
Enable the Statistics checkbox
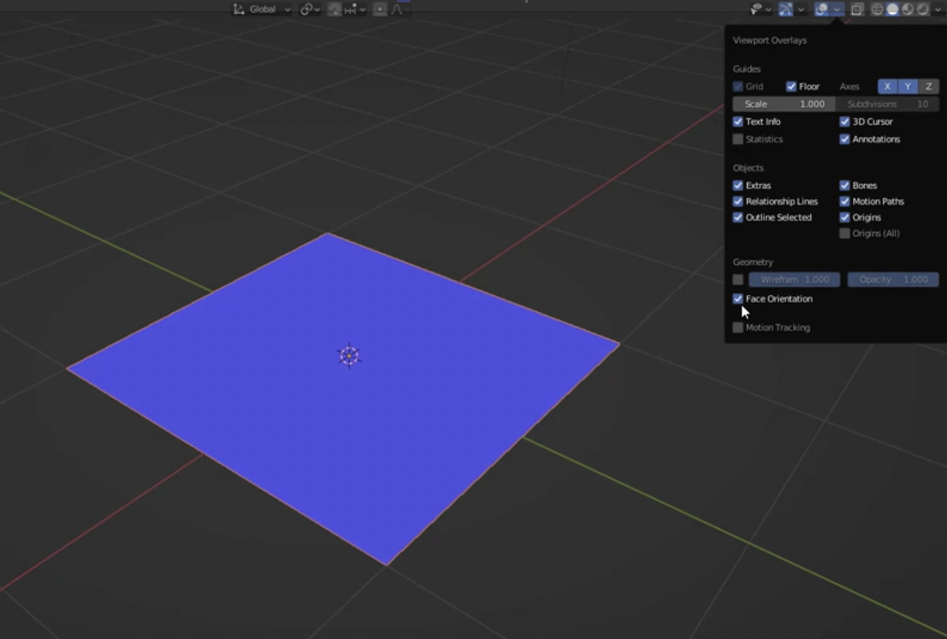pyautogui.click(x=738, y=140)
